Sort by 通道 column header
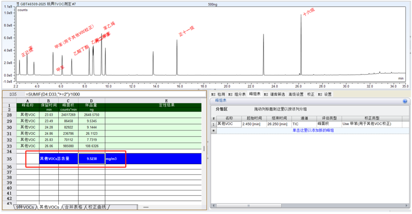 tap(304, 118)
